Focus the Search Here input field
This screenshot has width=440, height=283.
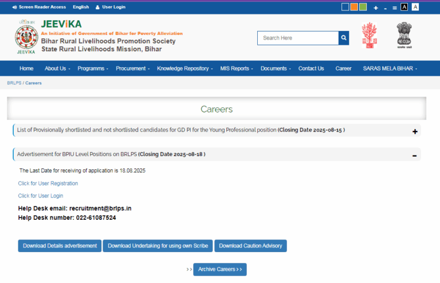pos(297,38)
